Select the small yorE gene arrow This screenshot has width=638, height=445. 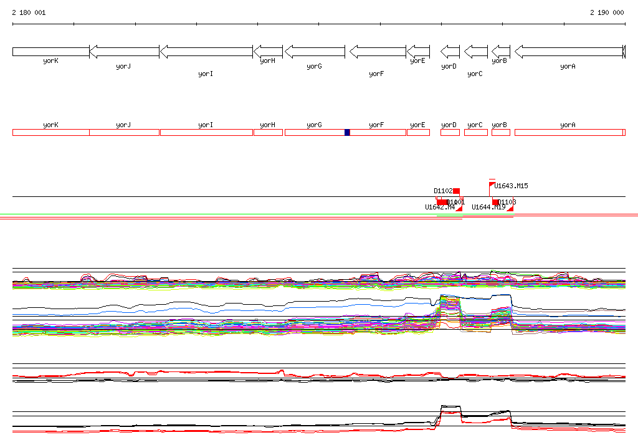pos(418,52)
